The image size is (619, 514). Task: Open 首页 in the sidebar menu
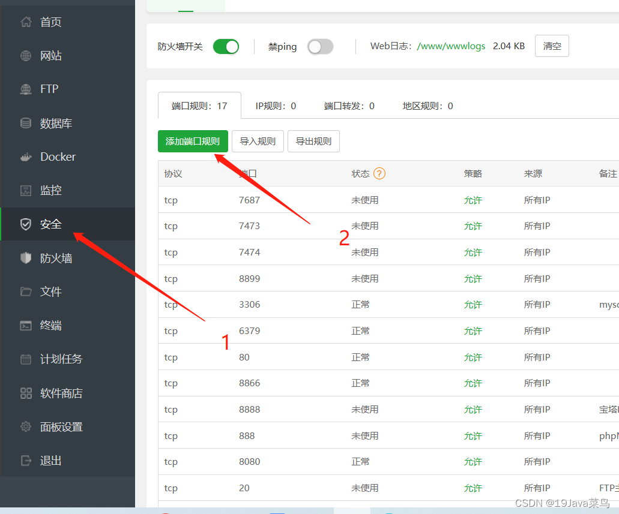tap(67, 22)
